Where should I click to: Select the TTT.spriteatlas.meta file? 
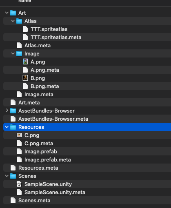click(87, 37)
